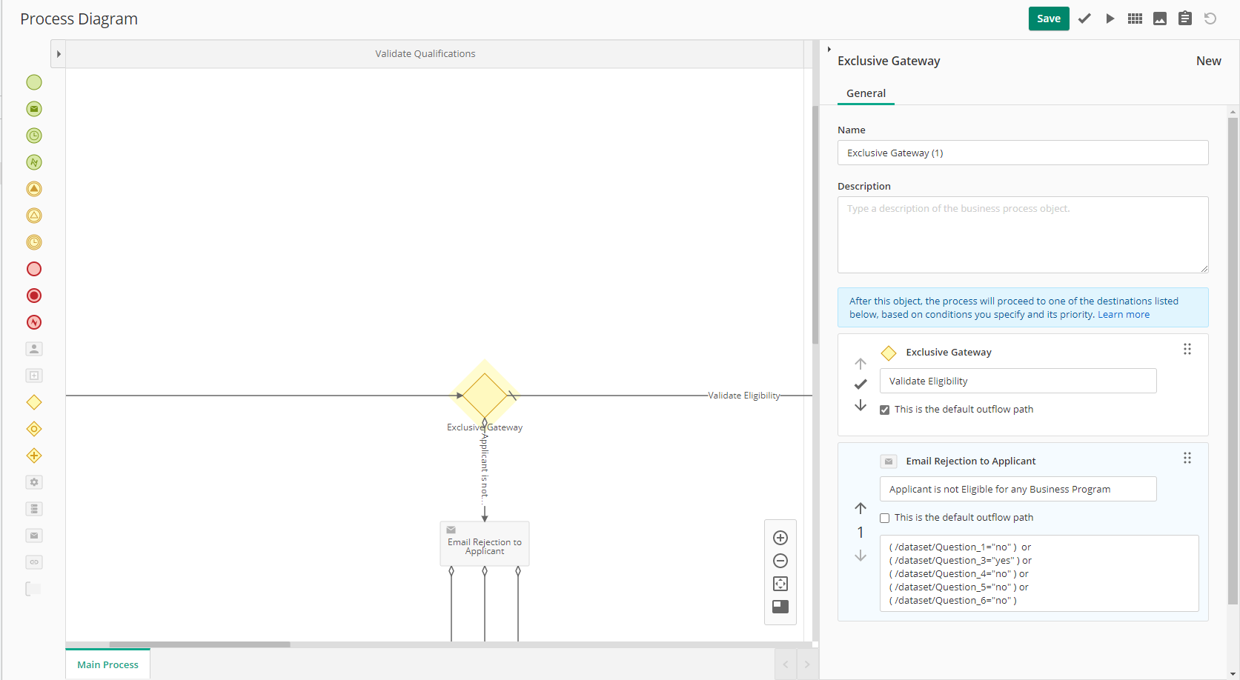Viewport: 1240px width, 680px height.
Task: Open the Main Process tab
Action: pyautogui.click(x=107, y=664)
